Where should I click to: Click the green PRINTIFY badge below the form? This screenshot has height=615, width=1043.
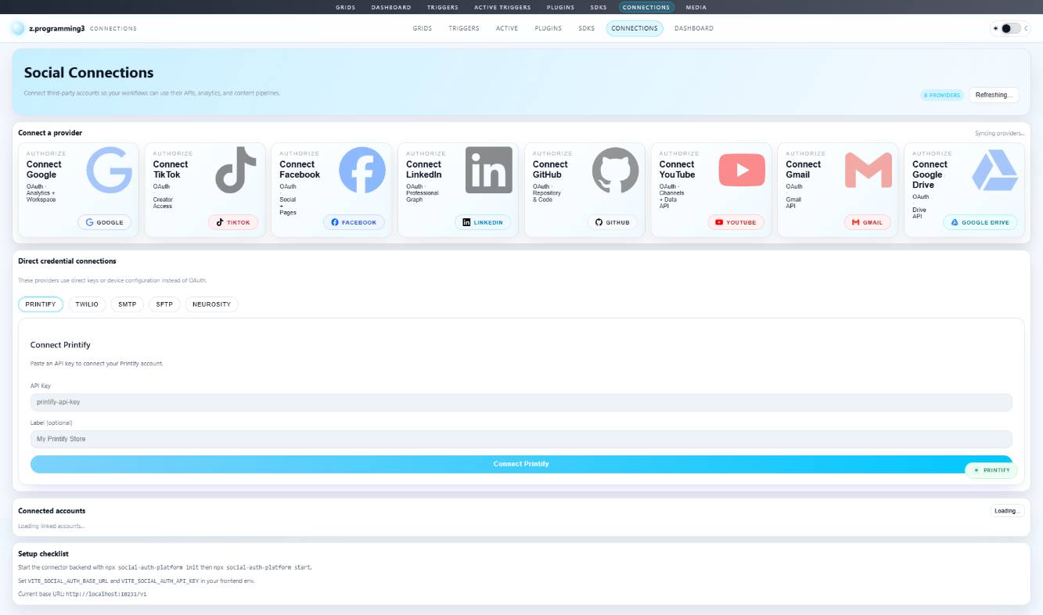coord(991,470)
